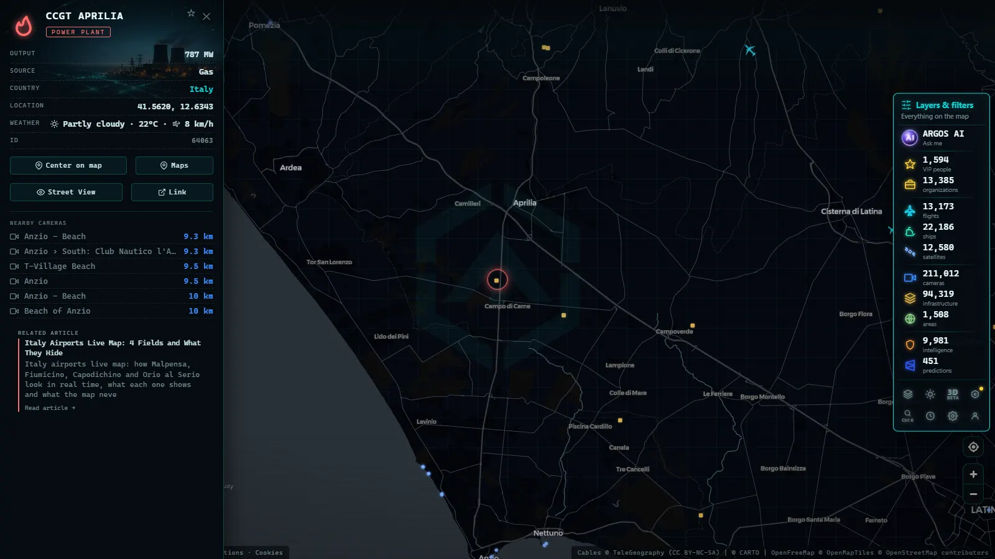The width and height of the screenshot is (995, 559).
Task: Open the TeleGeography cables attribution link
Action: pos(665,553)
